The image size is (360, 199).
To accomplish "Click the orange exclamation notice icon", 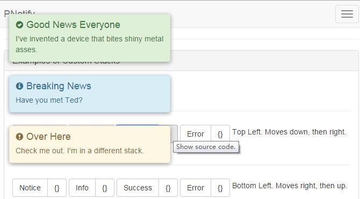I will 19,137.
